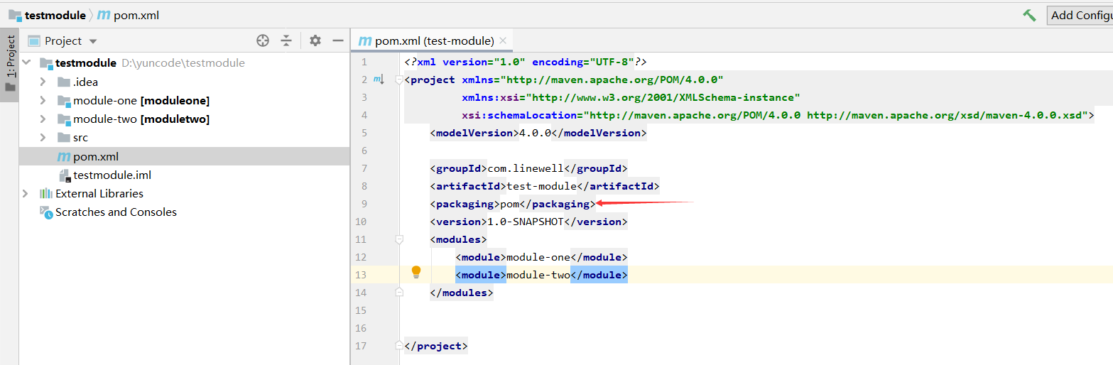The width and height of the screenshot is (1113, 365).
Task: Click the xml version declaration line
Action: pyautogui.click(x=526, y=62)
